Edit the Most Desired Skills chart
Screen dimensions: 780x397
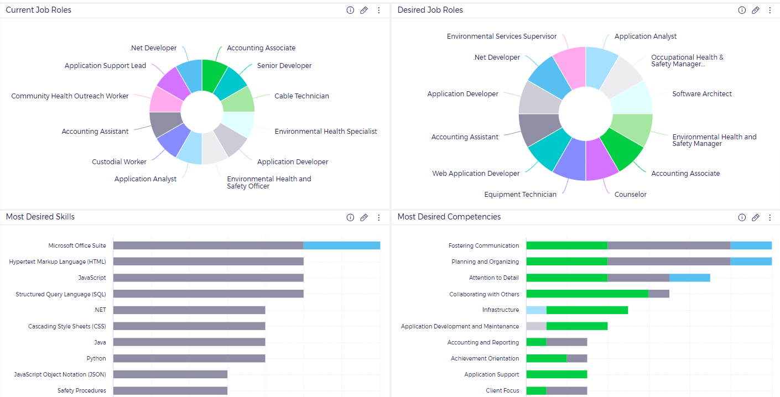[x=364, y=217]
